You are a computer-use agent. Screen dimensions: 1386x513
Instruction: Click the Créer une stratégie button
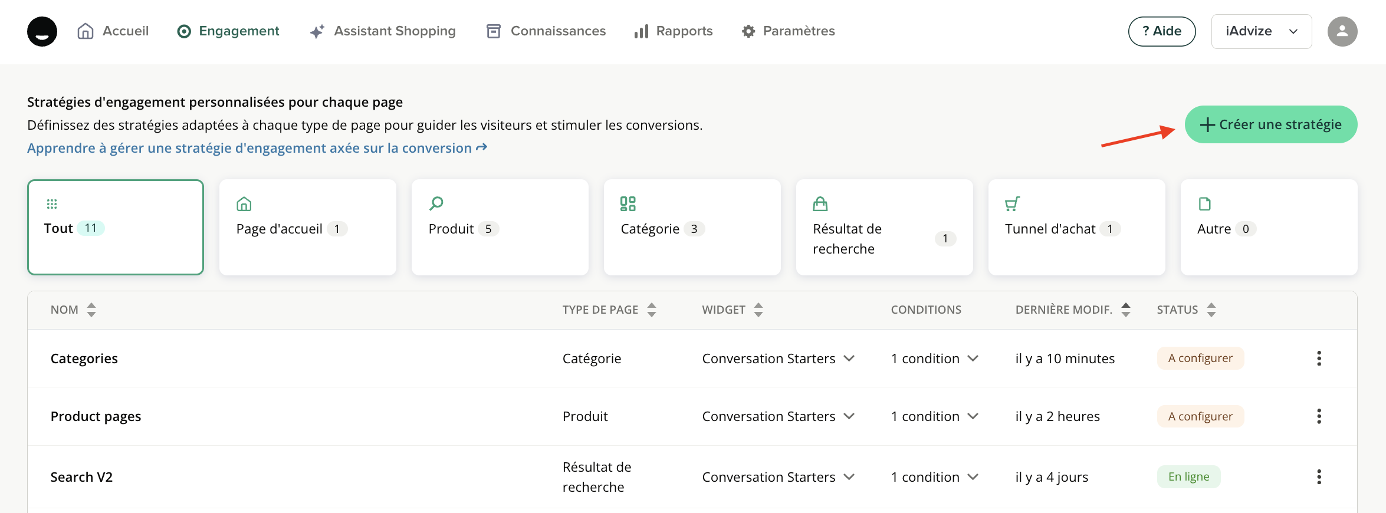pos(1270,124)
